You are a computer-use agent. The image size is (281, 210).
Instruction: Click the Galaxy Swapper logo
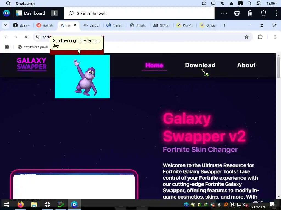click(x=32, y=64)
